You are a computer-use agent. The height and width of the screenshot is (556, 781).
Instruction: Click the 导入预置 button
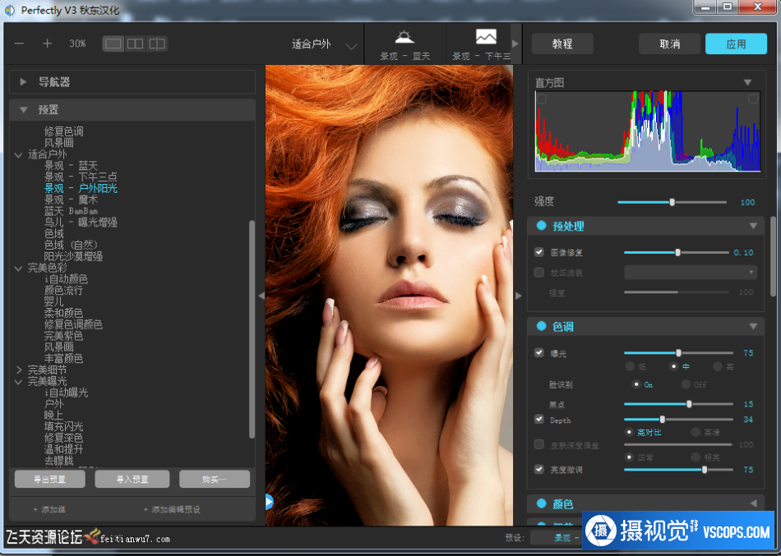click(x=132, y=480)
